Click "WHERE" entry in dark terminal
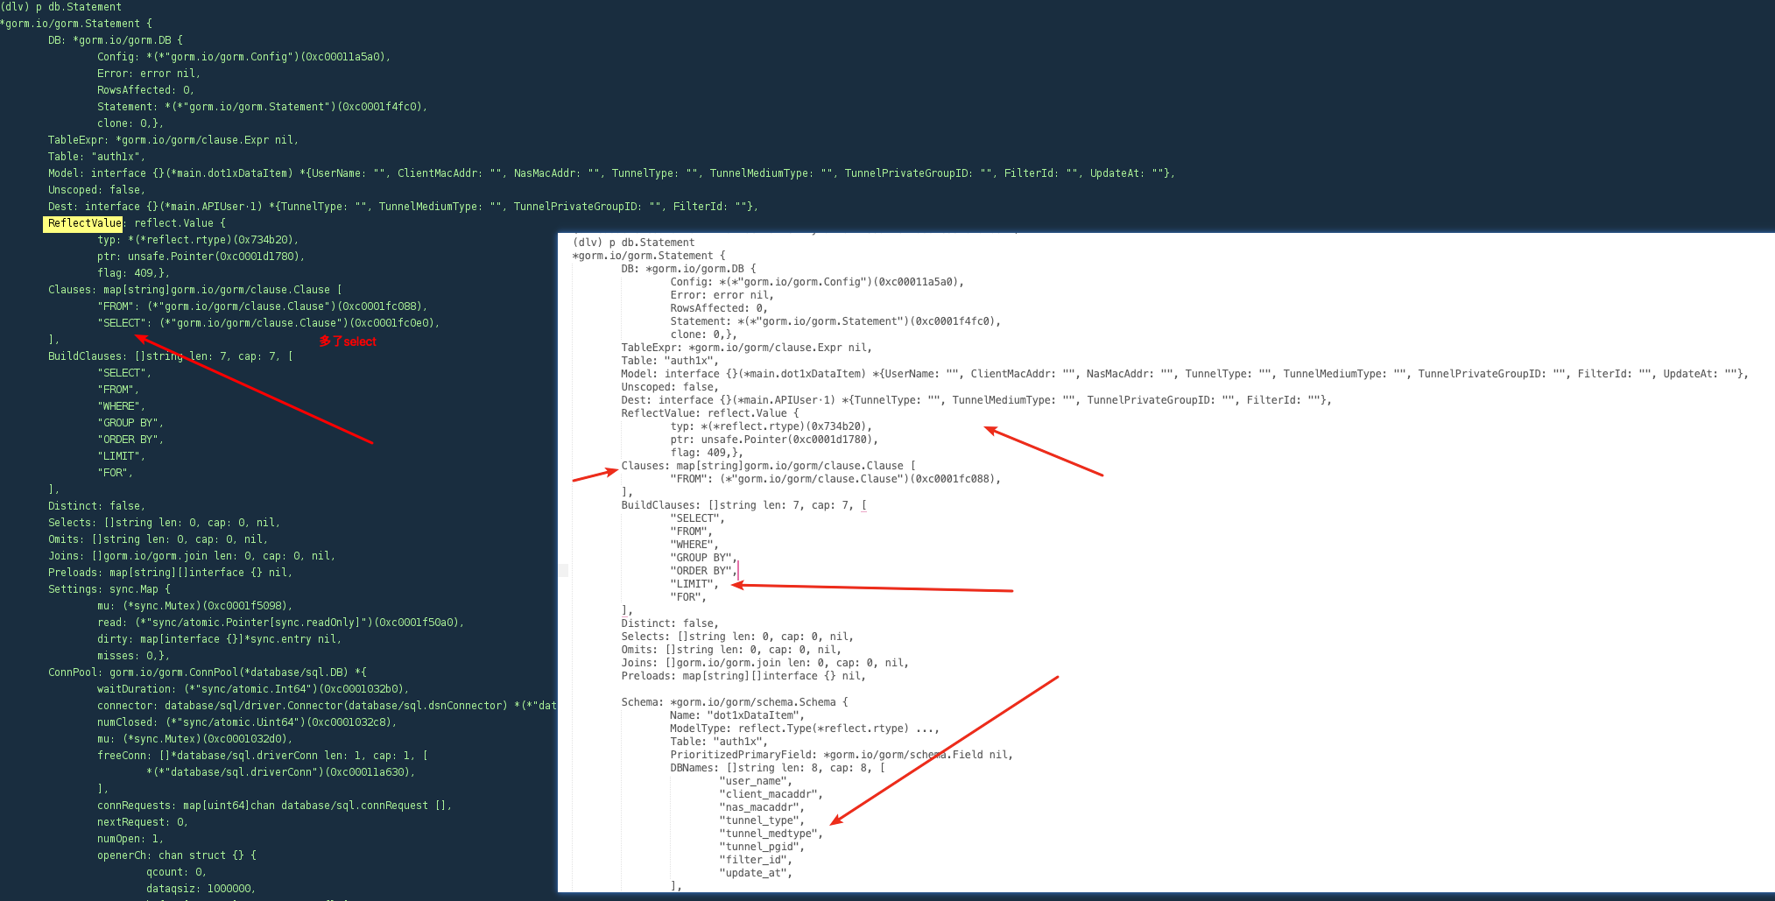Screen dimensions: 1775x901 [x=122, y=406]
